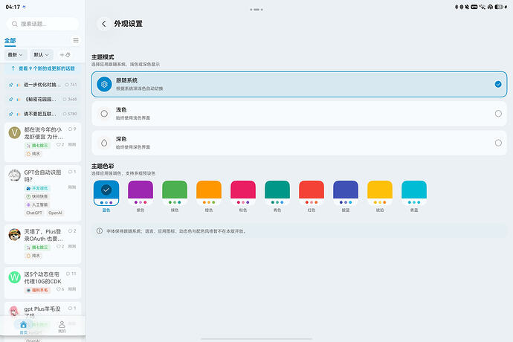Image resolution: width=513 pixels, height=342 pixels.
Task: Choose the 绿色 green theme swatch
Action: pos(175,193)
